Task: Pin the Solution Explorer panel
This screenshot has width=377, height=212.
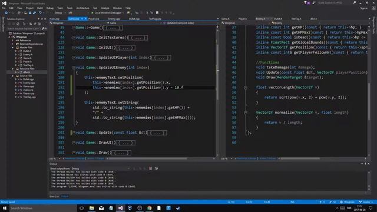Action: tap(42, 19)
